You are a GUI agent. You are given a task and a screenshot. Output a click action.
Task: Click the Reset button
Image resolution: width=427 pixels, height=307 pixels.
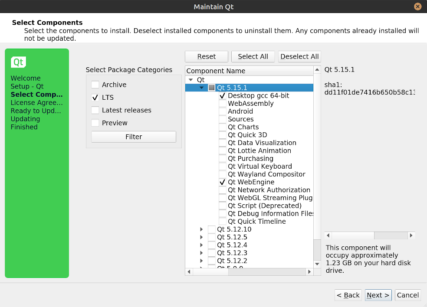coord(207,57)
